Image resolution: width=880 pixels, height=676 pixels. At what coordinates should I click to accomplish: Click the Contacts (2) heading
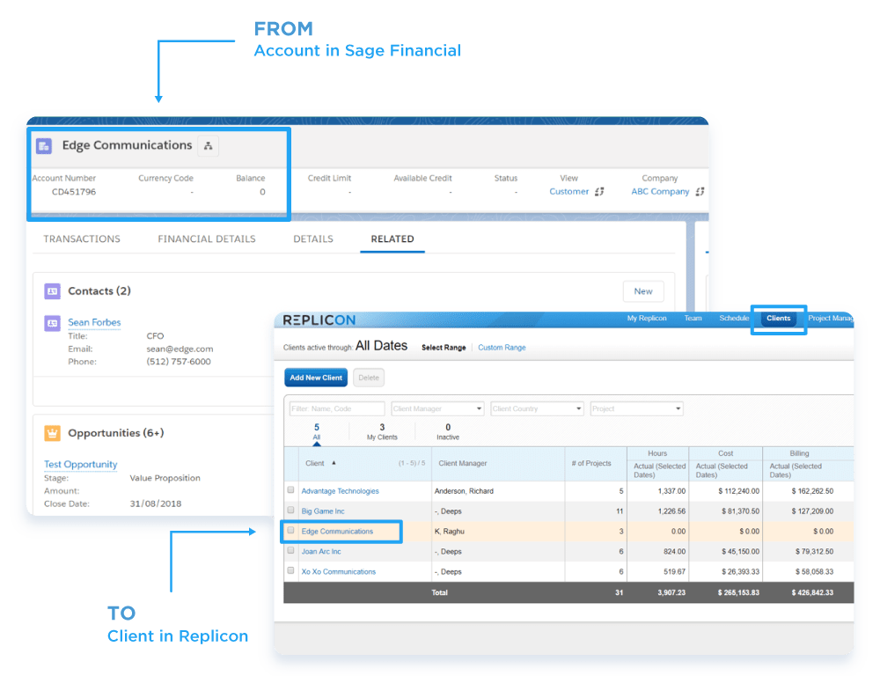[x=99, y=290]
